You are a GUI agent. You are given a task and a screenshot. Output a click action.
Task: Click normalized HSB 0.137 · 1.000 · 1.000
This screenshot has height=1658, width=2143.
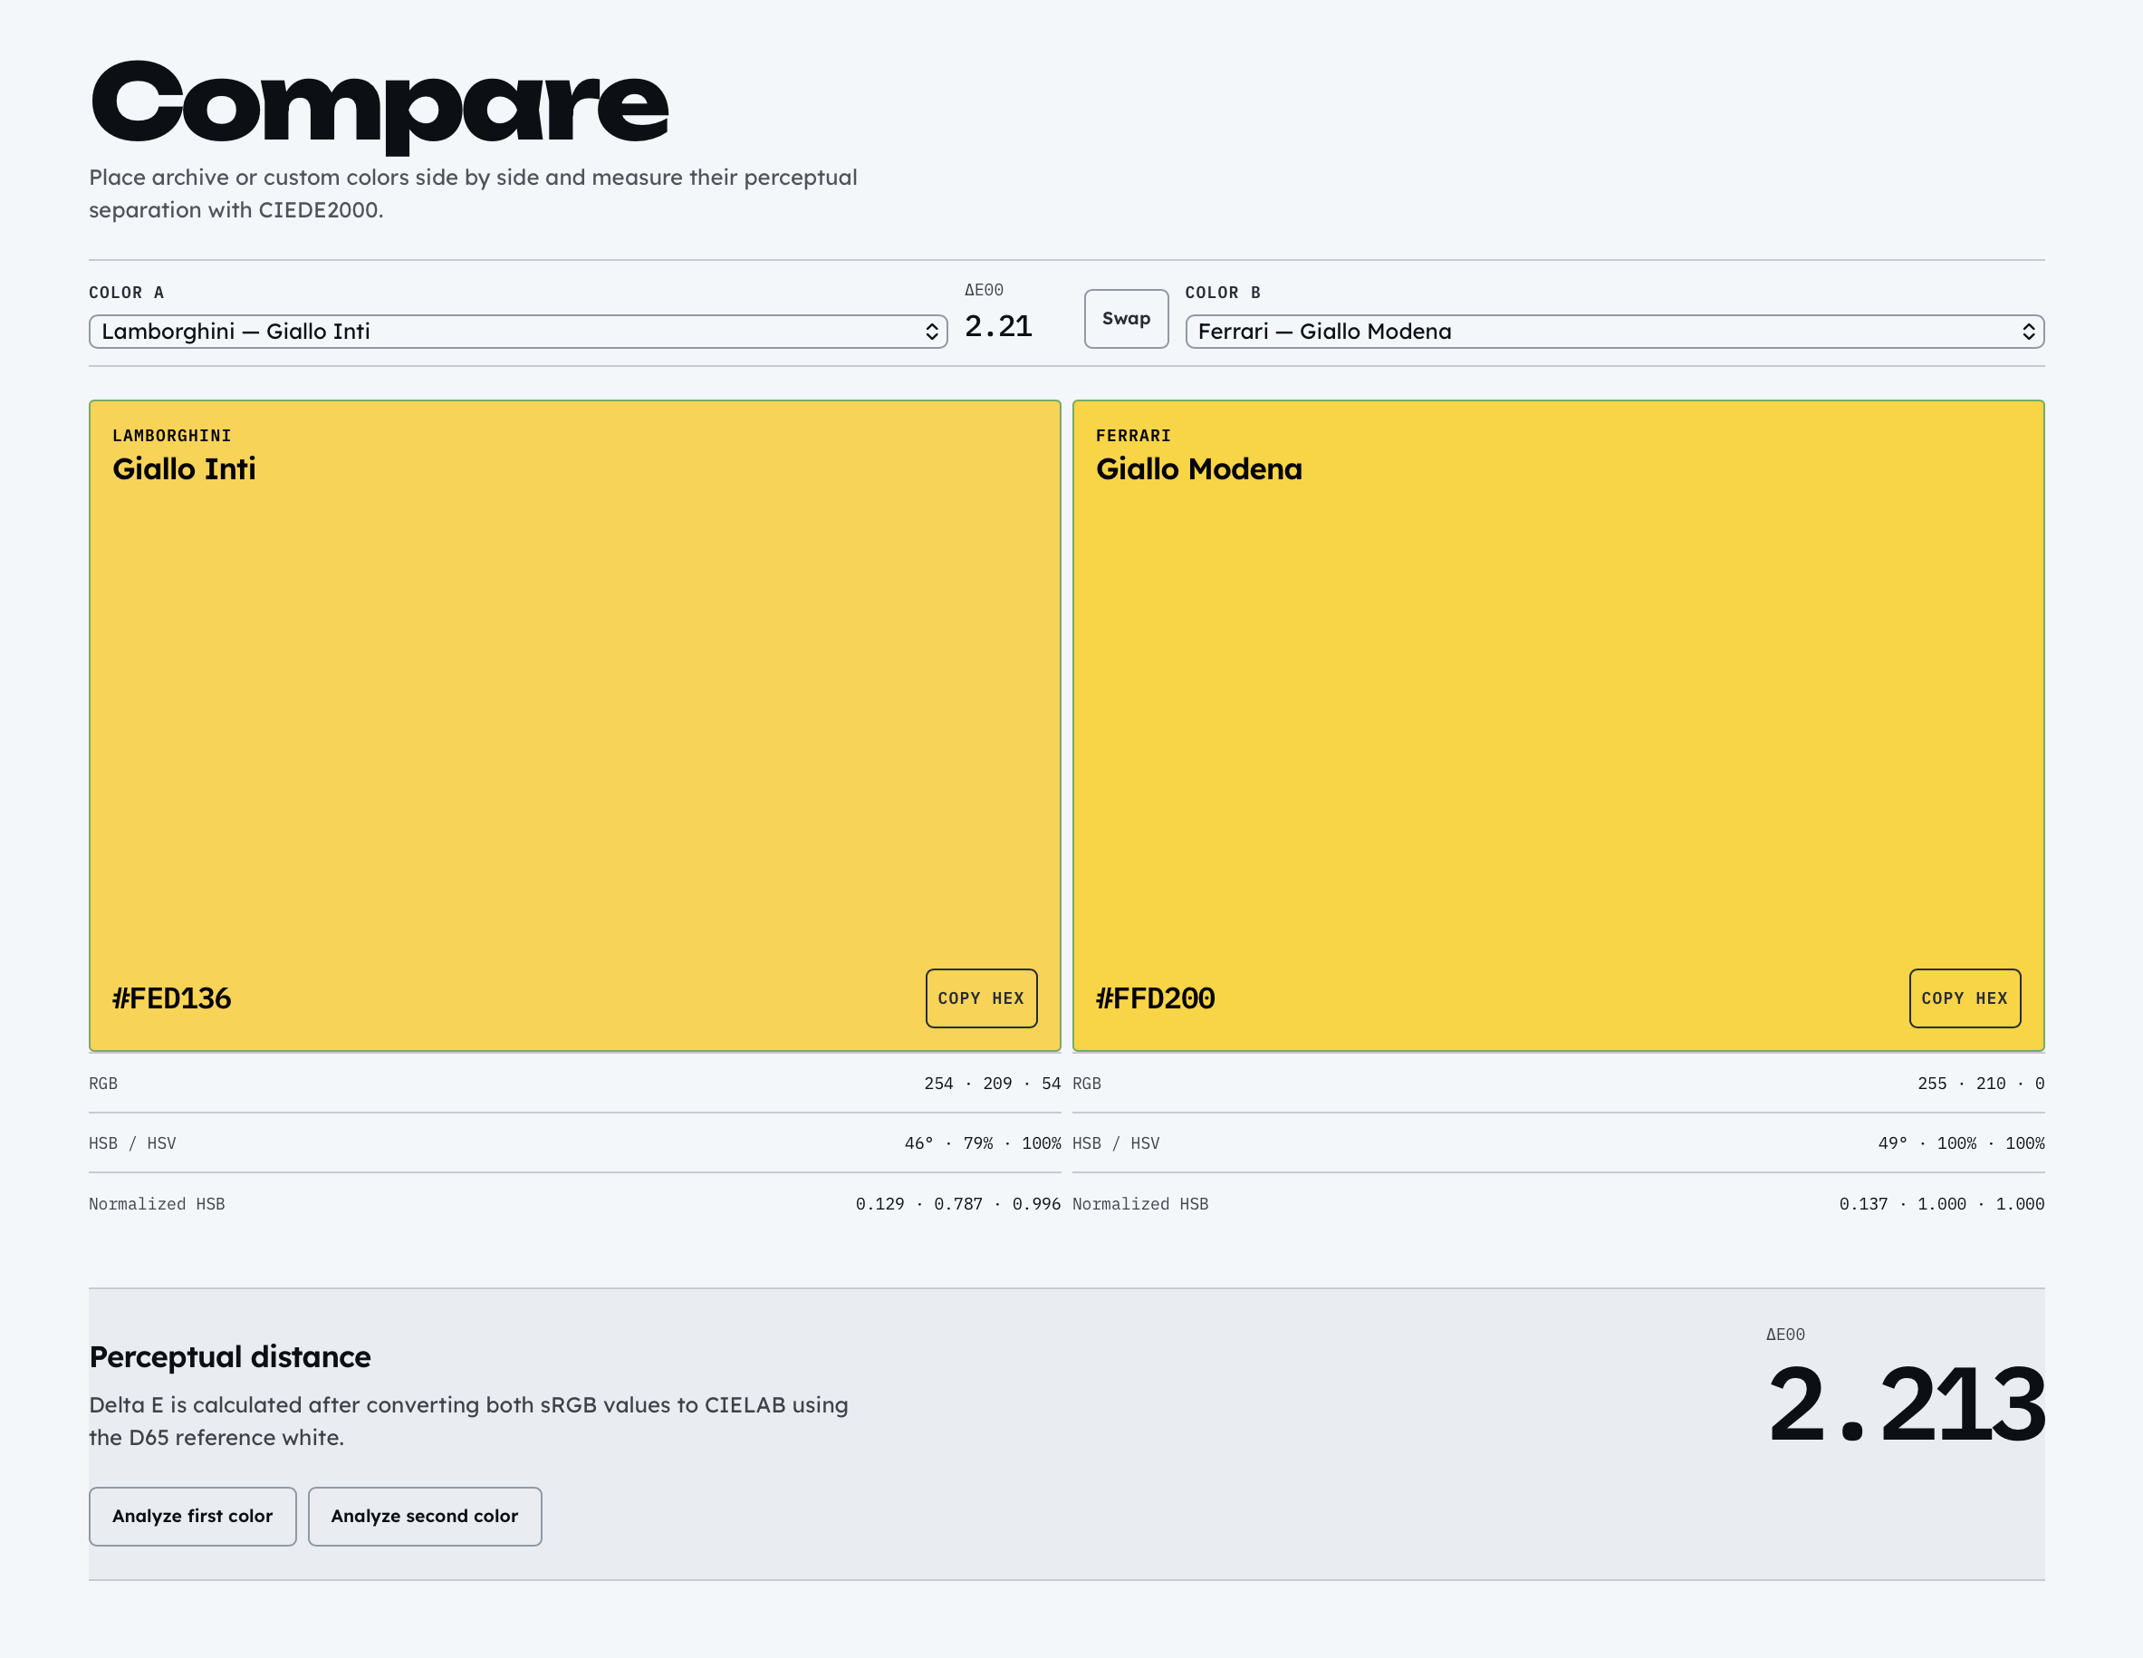[1942, 1204]
